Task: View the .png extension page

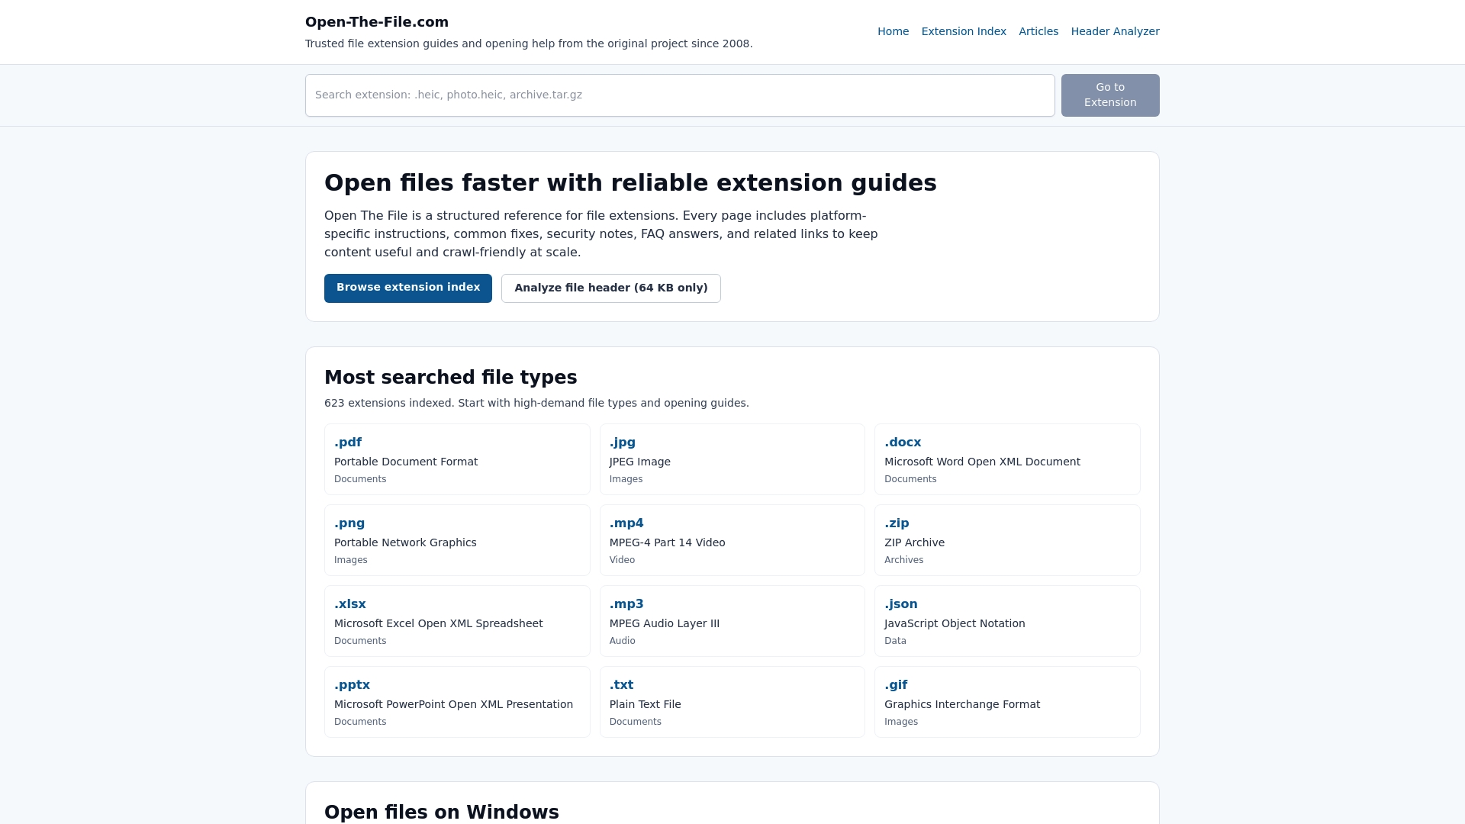Action: (x=349, y=523)
